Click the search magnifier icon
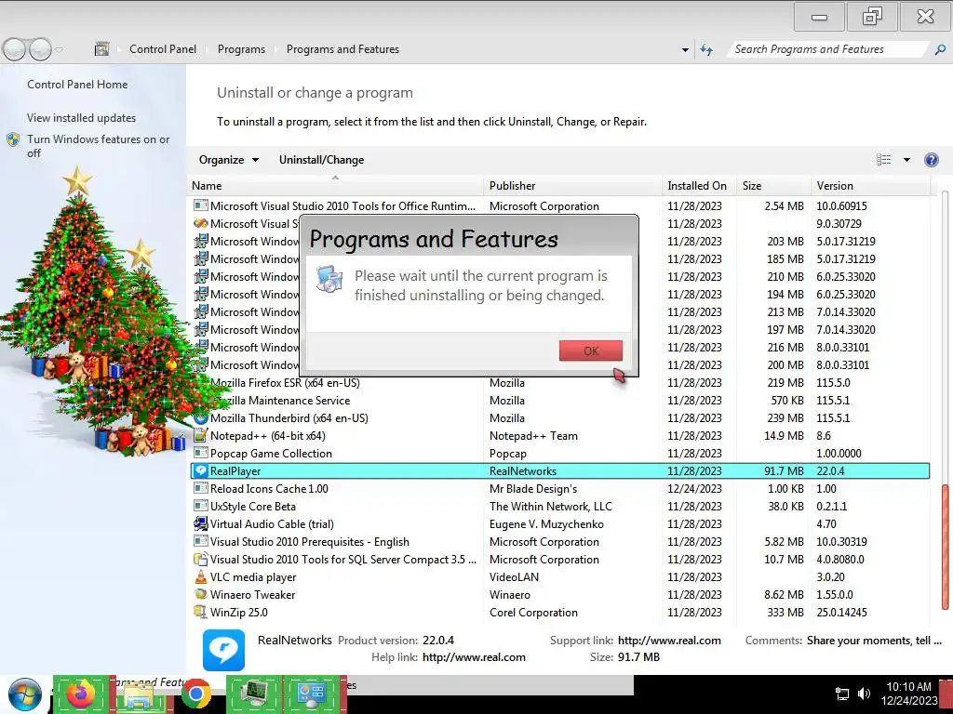 940,50
